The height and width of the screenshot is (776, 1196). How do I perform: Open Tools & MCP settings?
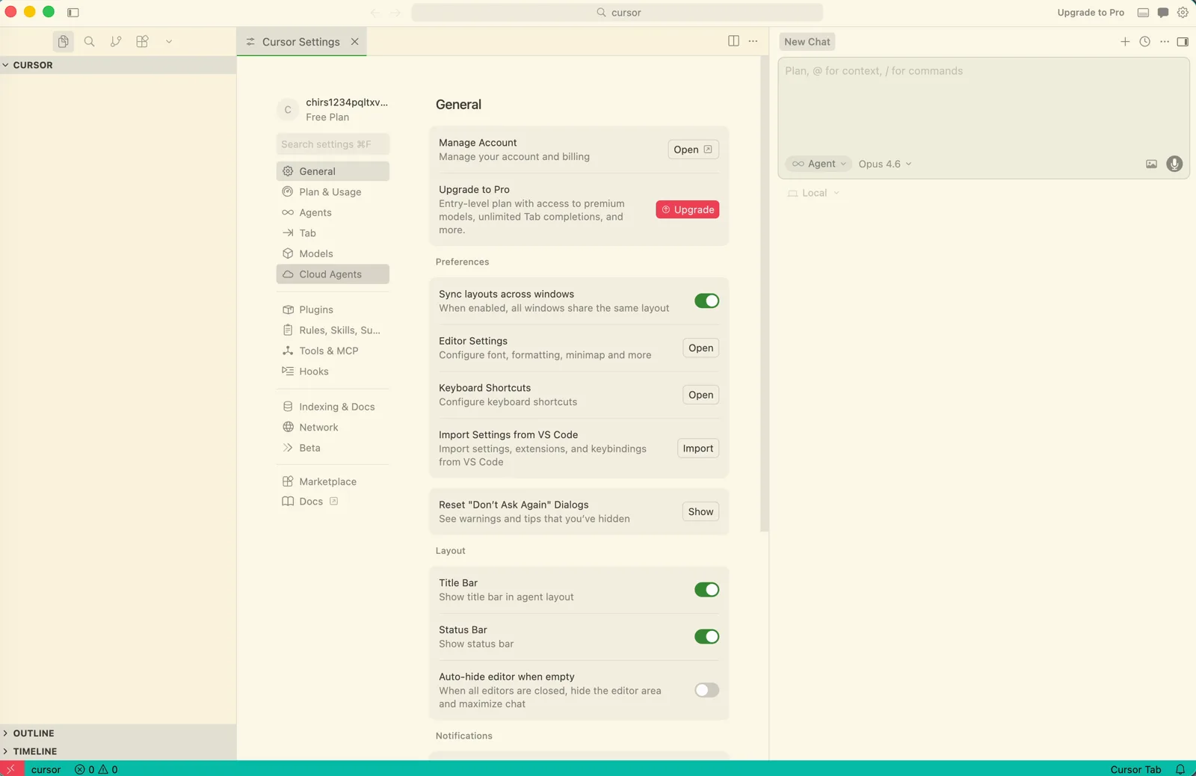click(x=333, y=351)
